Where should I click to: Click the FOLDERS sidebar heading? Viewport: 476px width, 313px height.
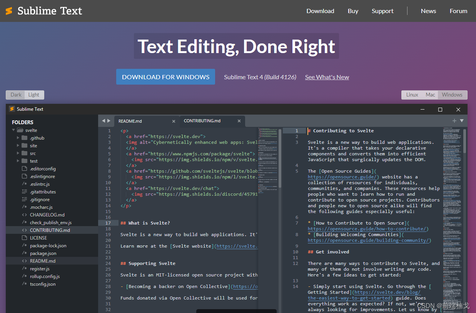[x=23, y=122]
